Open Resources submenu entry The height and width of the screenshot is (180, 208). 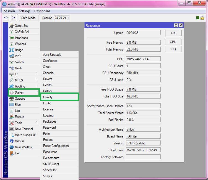59,152
